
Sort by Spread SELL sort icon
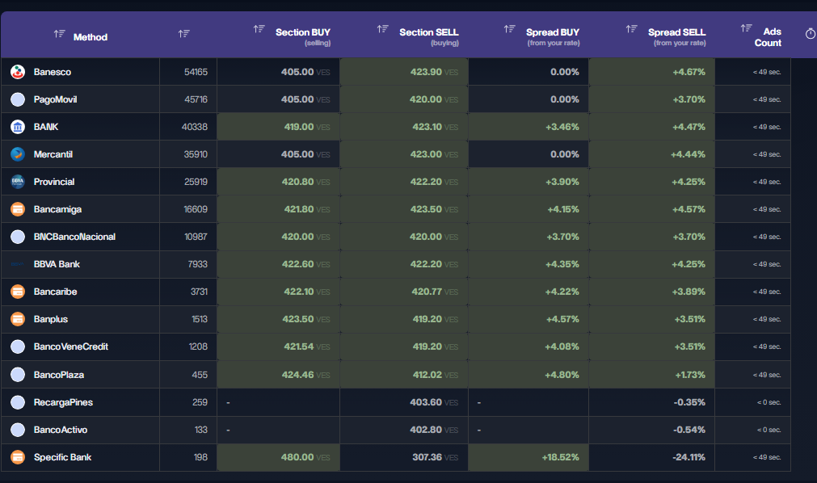coord(631,29)
